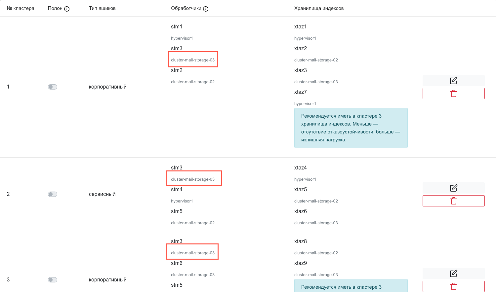Switch on the Полон toggle for cluster 3
The height and width of the screenshot is (292, 496).
point(53,280)
